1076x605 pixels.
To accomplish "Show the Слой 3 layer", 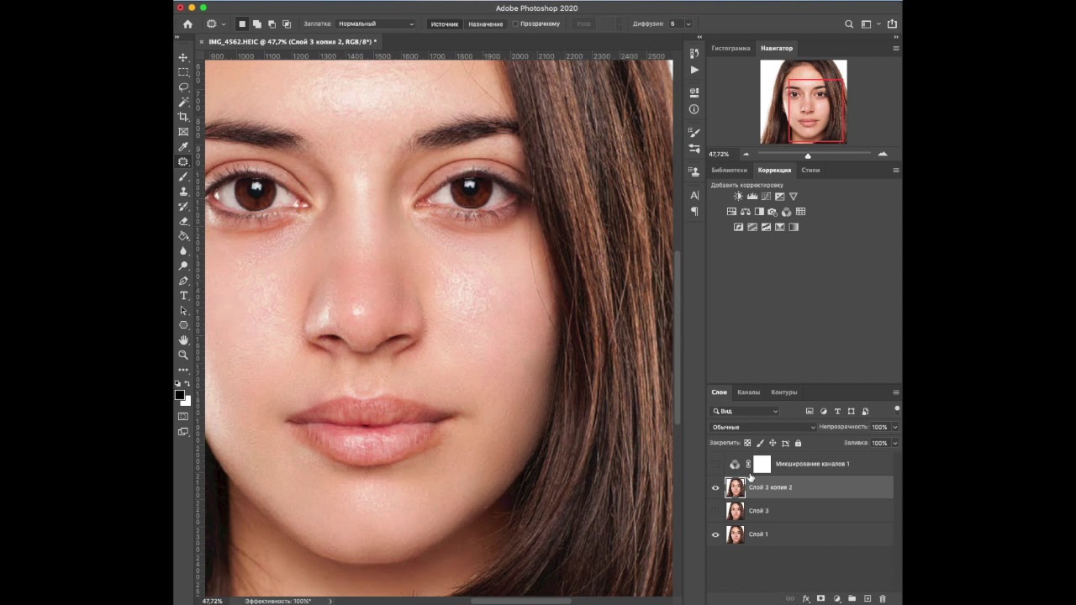I will coord(715,511).
